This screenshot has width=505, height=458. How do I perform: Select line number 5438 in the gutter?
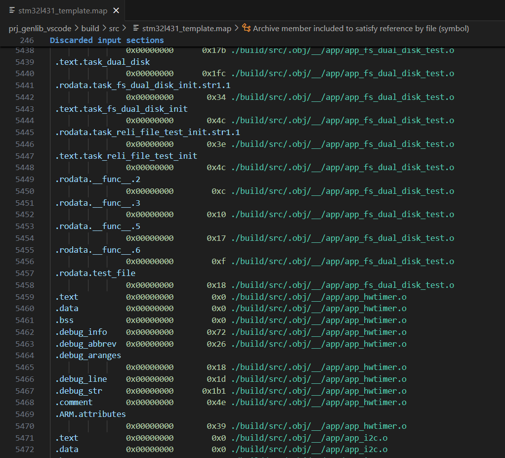point(25,50)
